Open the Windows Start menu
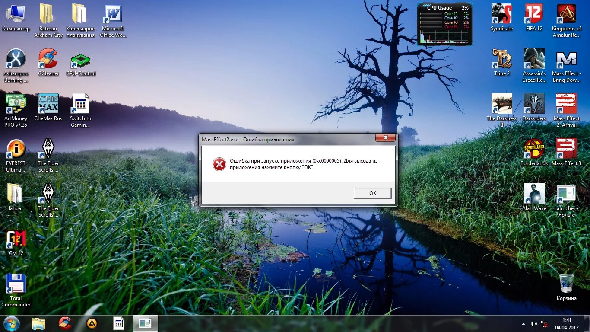 (x=12, y=323)
